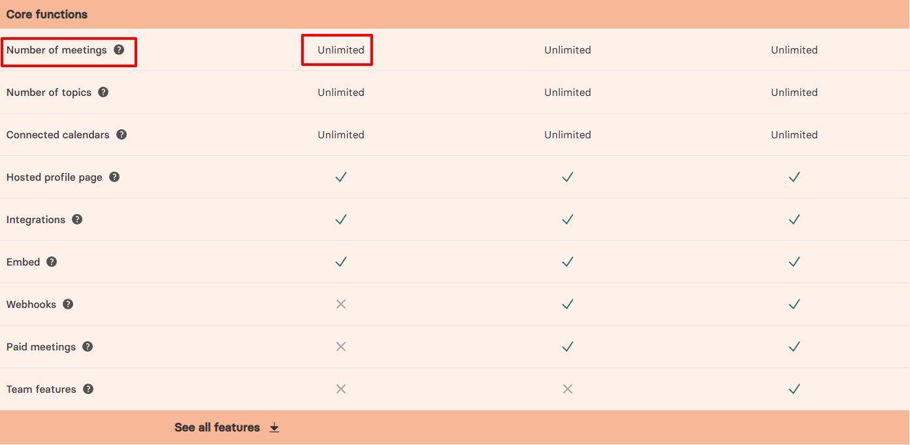Click the highlighted Unlimited meetings value

(x=337, y=50)
